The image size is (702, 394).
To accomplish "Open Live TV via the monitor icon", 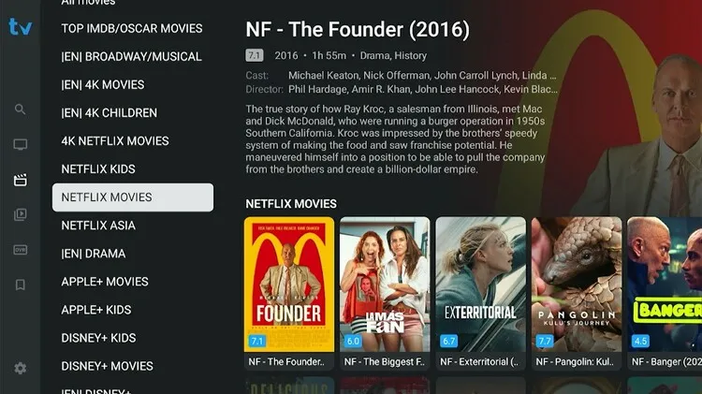I will click(21, 145).
